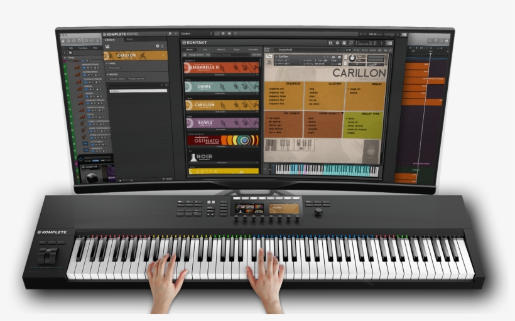Click the play button near tempo display
515x321 pixels.
(x=366, y=34)
